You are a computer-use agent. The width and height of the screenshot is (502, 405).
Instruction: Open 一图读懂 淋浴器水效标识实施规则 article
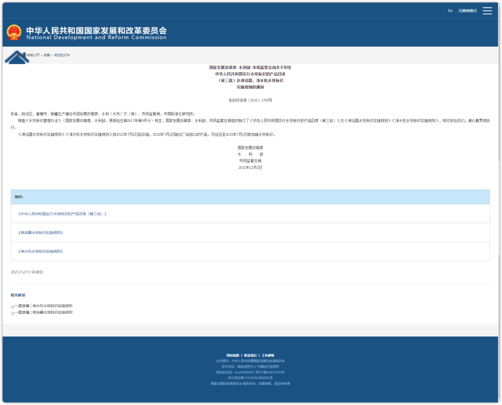point(44,312)
